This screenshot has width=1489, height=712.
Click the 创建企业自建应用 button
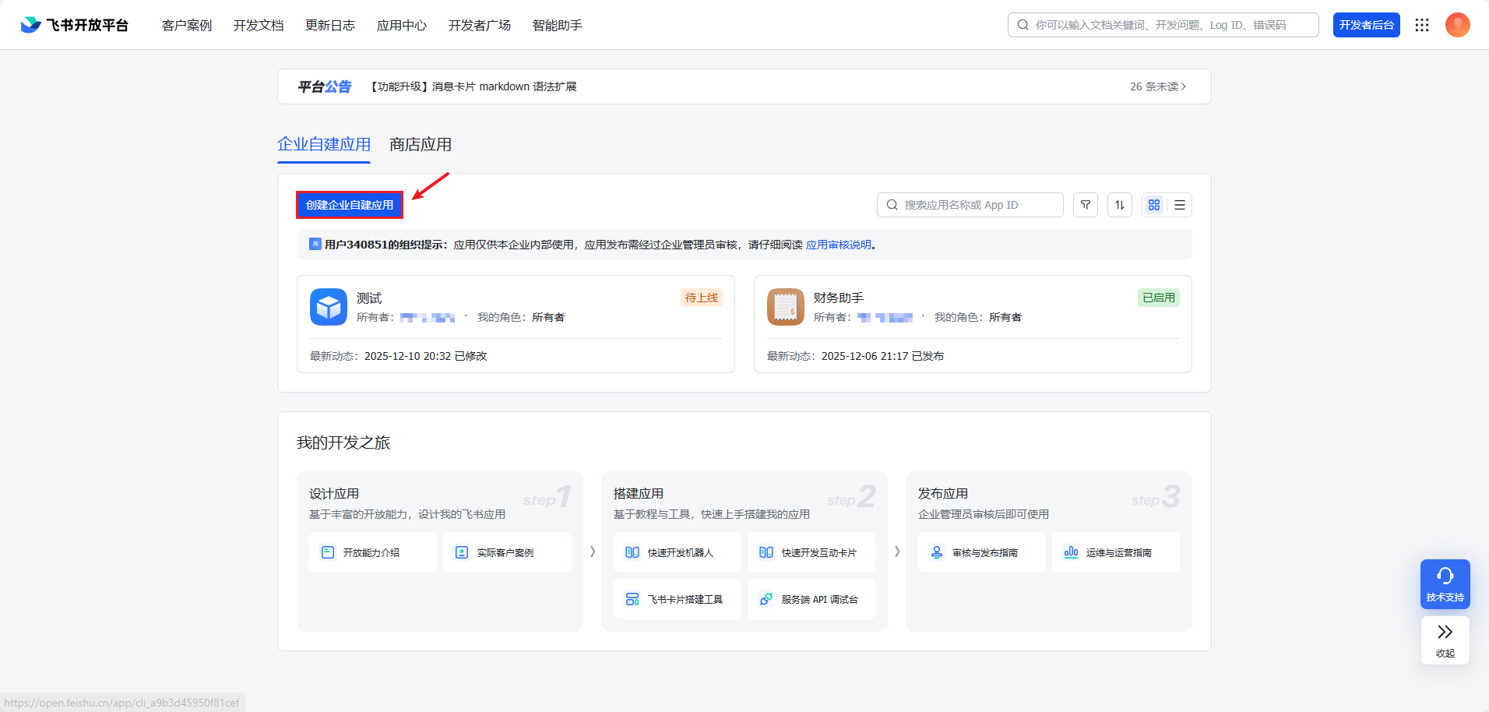coord(349,204)
